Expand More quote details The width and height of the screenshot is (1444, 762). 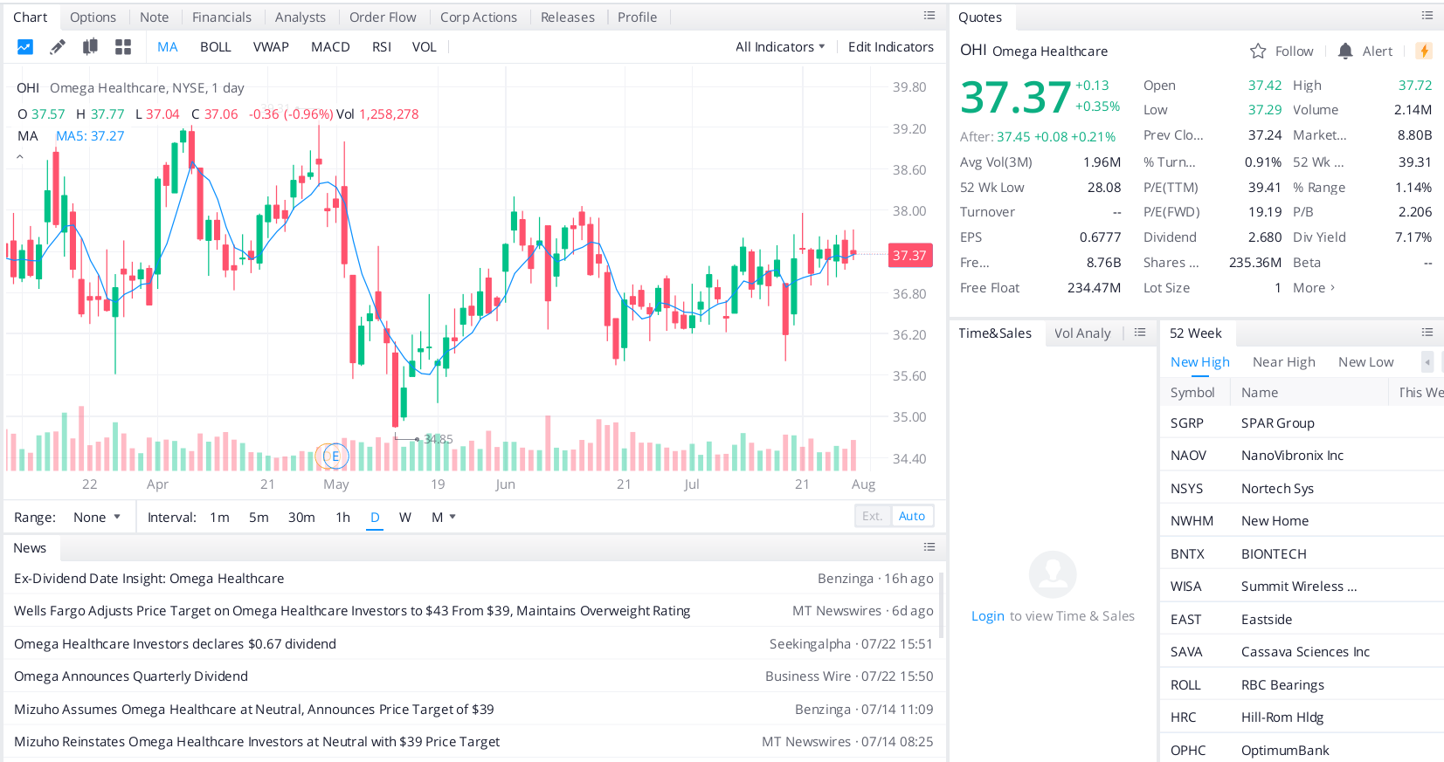tap(1314, 288)
